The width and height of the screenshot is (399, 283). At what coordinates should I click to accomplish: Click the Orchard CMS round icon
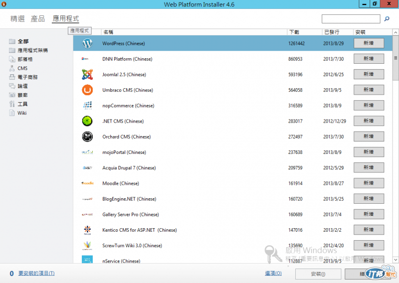87,137
